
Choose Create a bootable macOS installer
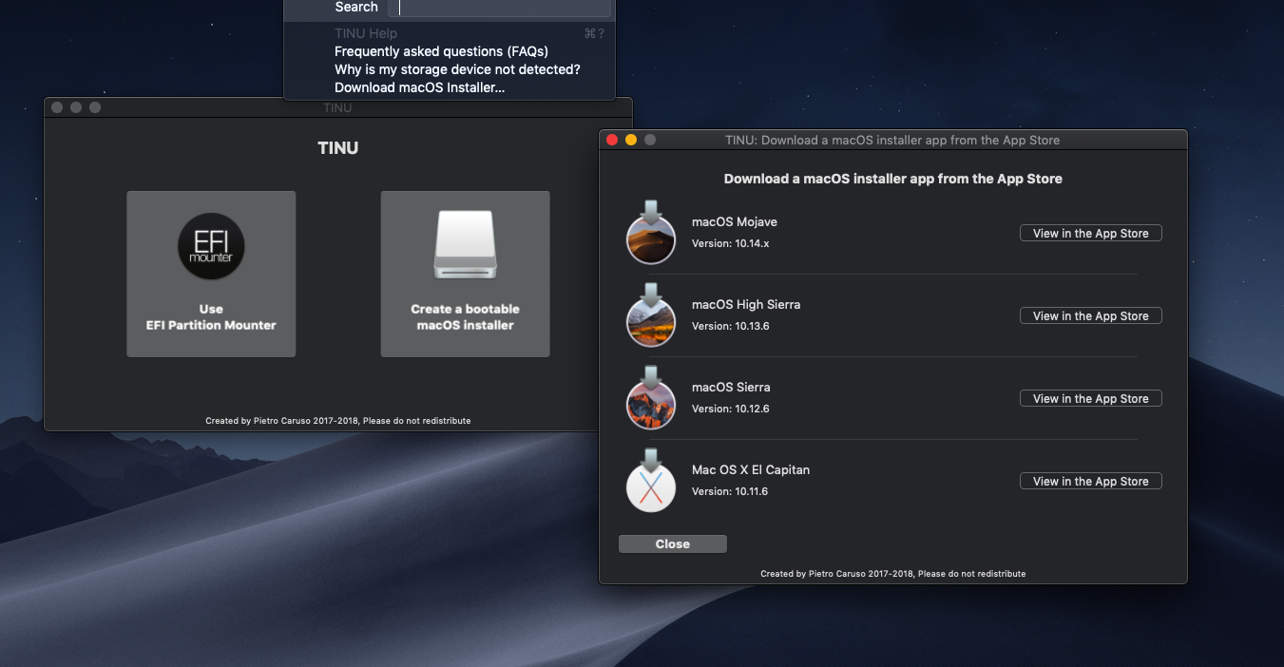(465, 274)
